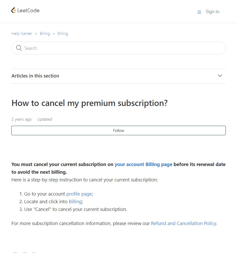Screen dimensions: 237x253
Task: Open the profile page link
Action: tap(79, 194)
